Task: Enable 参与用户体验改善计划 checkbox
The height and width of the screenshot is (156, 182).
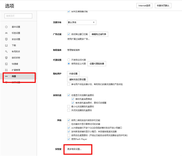Action: tap(69, 84)
